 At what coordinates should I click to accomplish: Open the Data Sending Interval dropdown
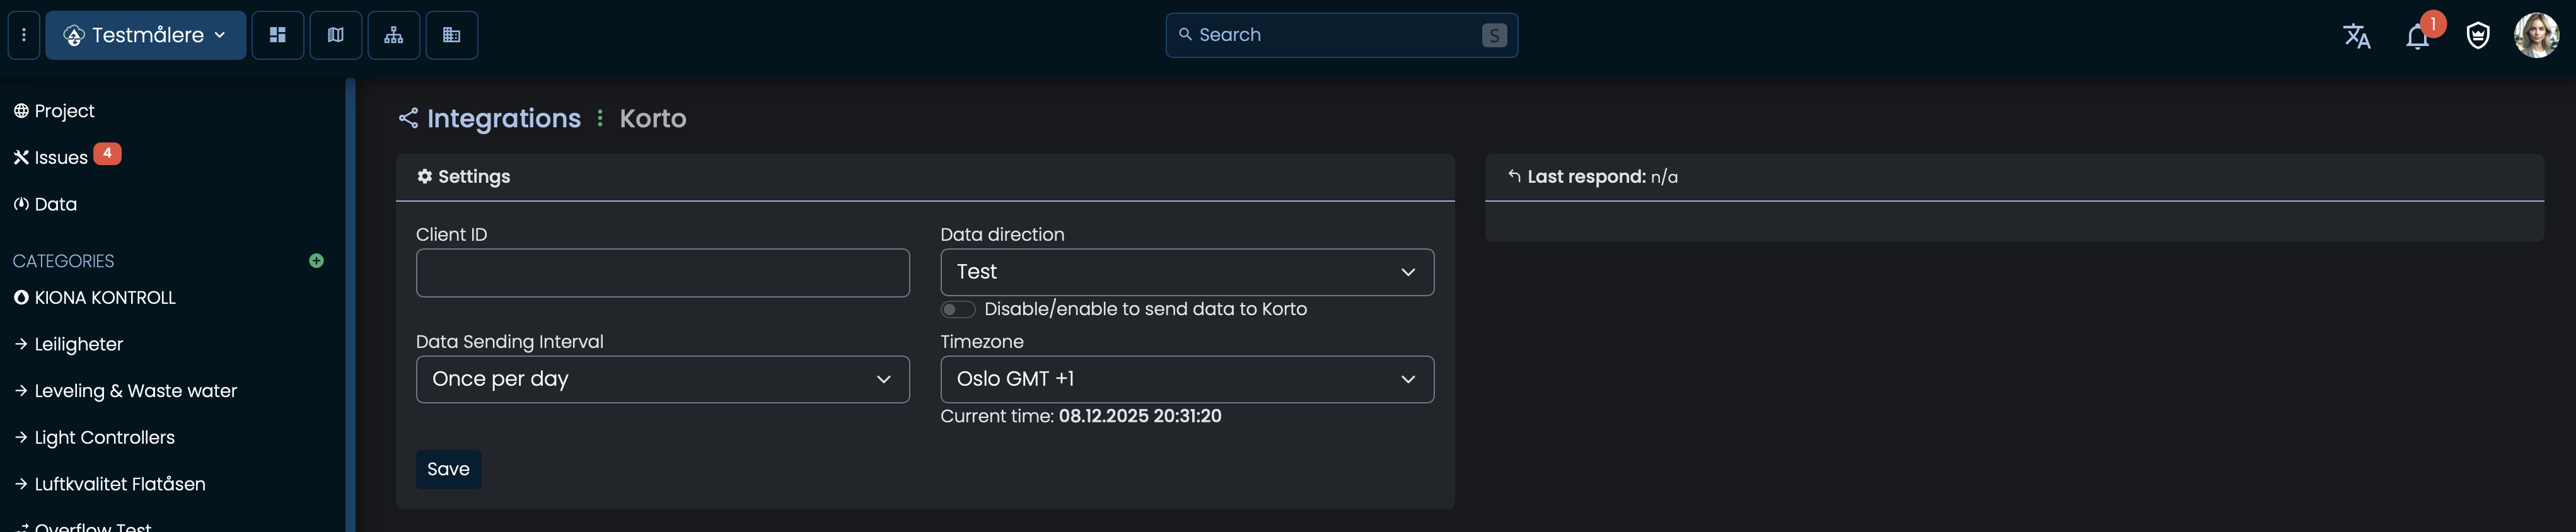coord(663,379)
